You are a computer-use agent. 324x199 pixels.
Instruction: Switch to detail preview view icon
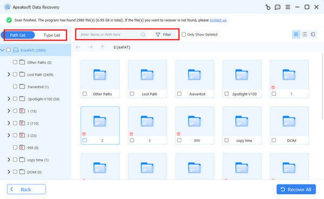click(313, 35)
